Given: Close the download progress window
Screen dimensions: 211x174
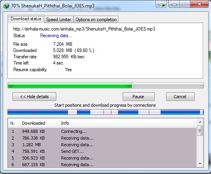Looking at the screenshot, I should (x=199, y=4).
